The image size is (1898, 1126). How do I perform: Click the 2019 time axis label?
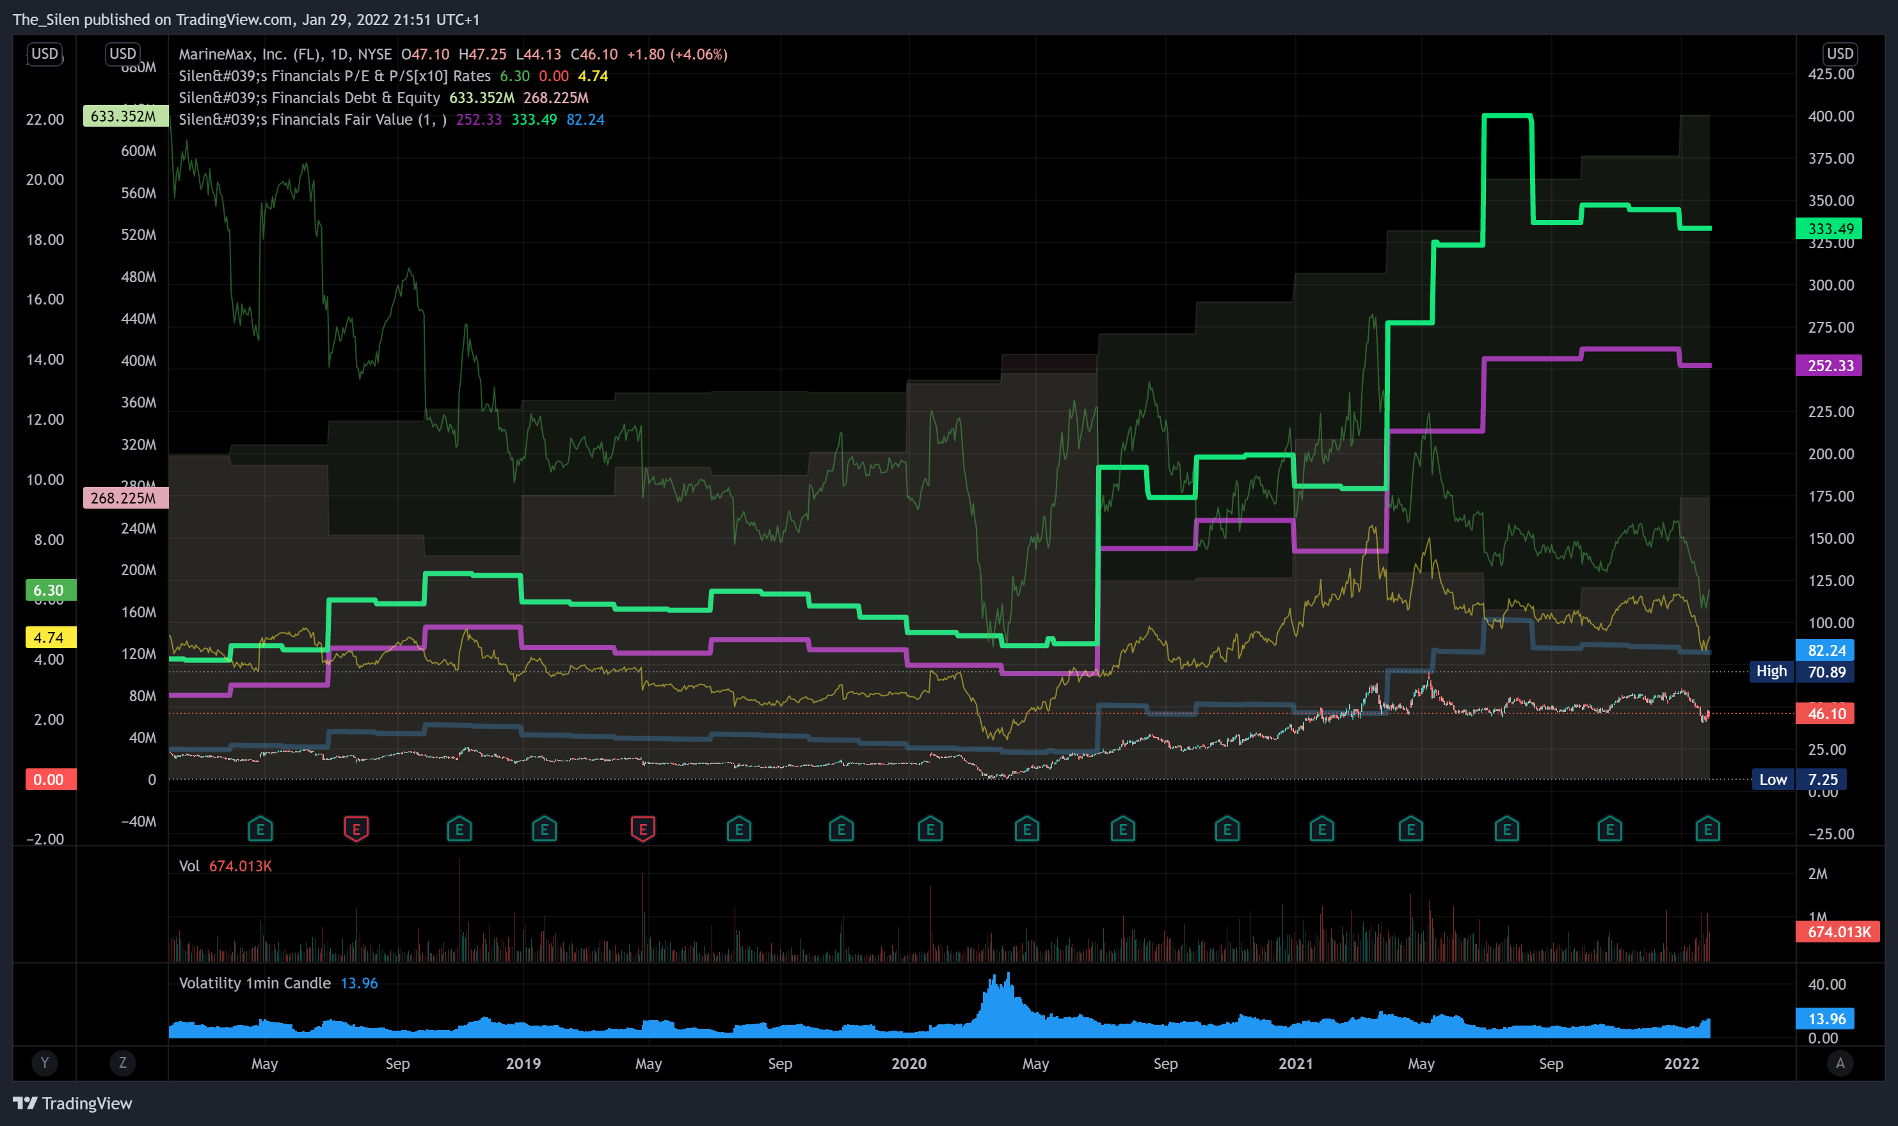point(523,1063)
